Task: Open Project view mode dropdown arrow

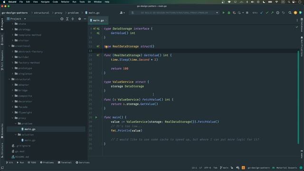Action: pyautogui.click(x=25, y=19)
